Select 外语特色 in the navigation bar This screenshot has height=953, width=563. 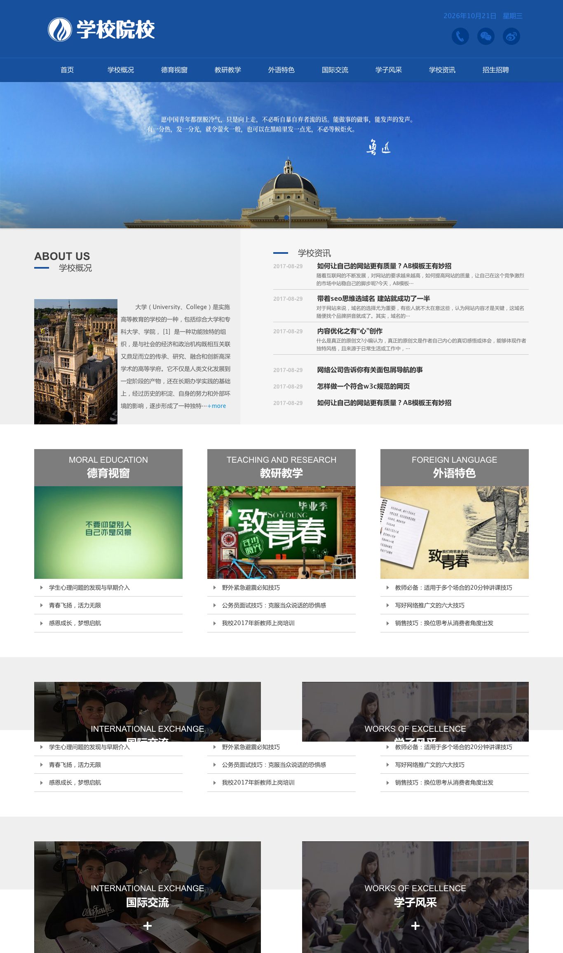[x=281, y=70]
